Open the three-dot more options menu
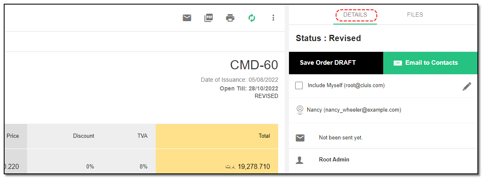This screenshot has height=178, width=482. pos(273,18)
